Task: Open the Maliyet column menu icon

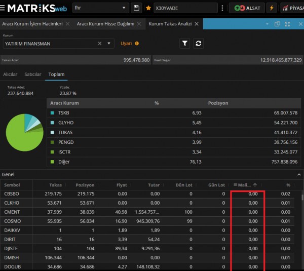Action: click(235, 185)
